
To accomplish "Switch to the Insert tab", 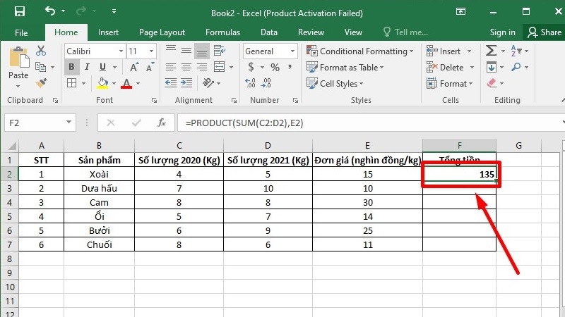I will click(x=108, y=32).
